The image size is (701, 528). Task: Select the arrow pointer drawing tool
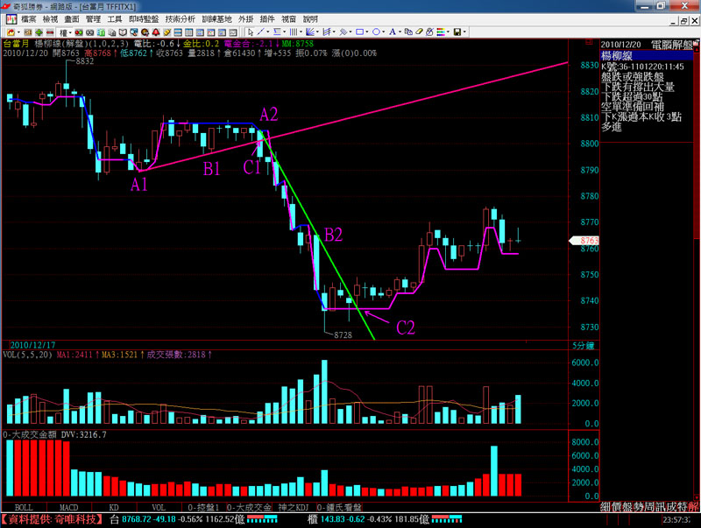251,32
